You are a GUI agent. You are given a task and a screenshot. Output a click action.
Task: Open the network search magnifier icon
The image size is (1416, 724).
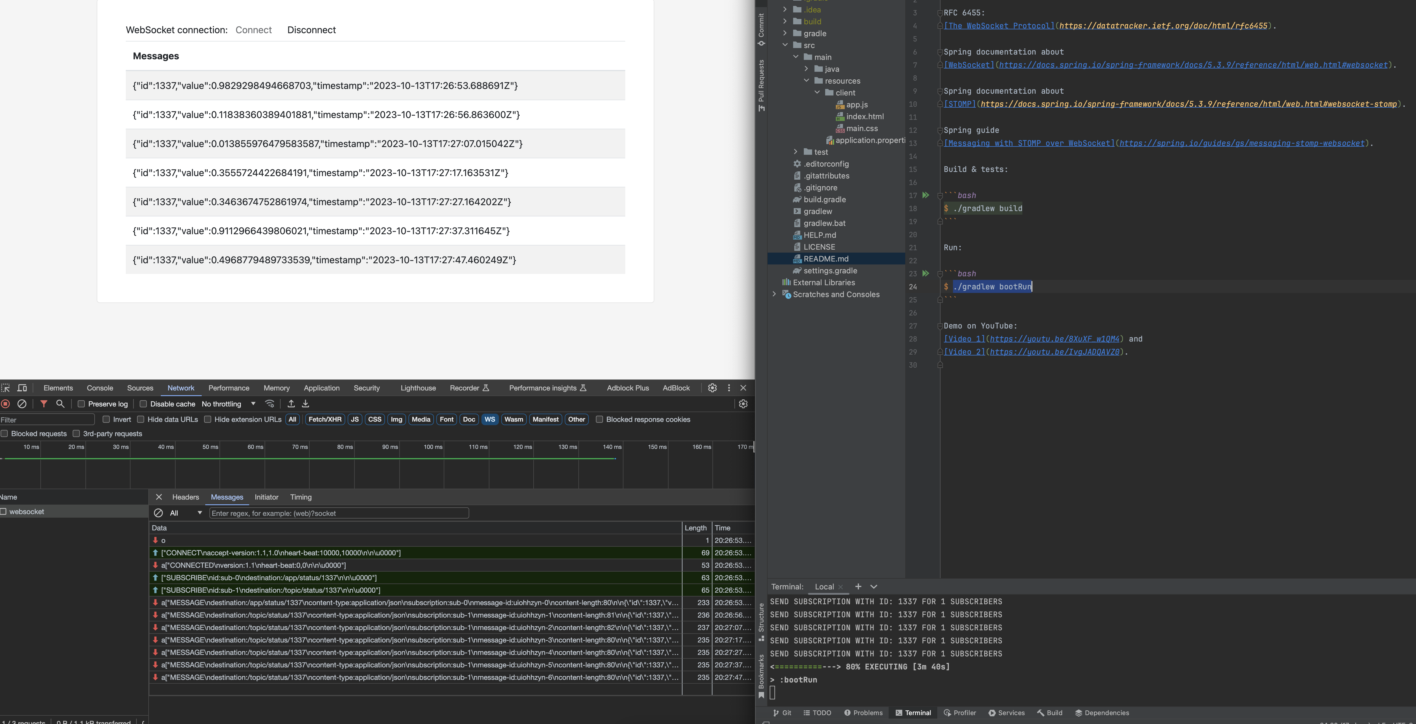[x=61, y=404]
